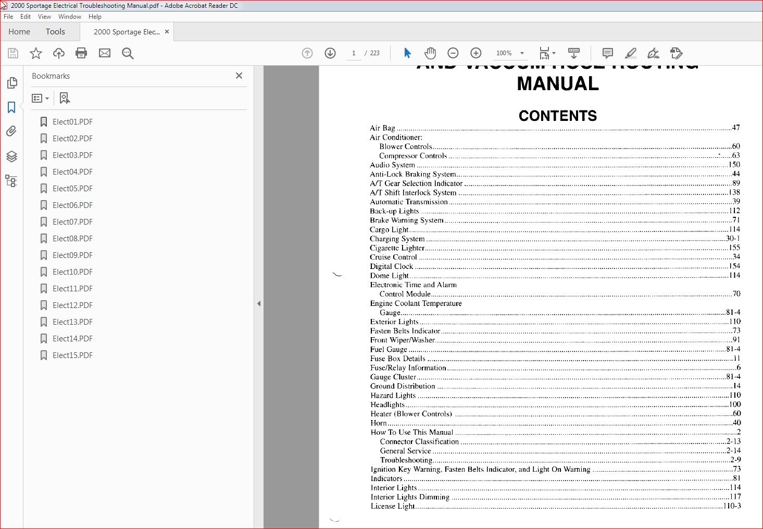The width and height of the screenshot is (763, 529).
Task: Open the Elect12.PDF bookmark
Action: tap(72, 305)
